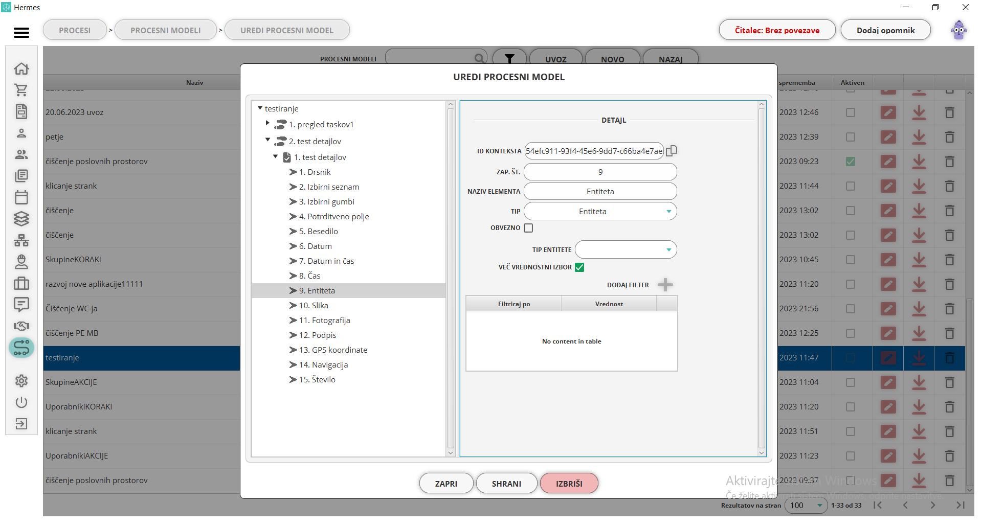Image resolution: width=982 pixels, height=526 pixels.
Task: Open the UREDI PROCESNI MODEL breadcrumb
Action: pos(287,30)
